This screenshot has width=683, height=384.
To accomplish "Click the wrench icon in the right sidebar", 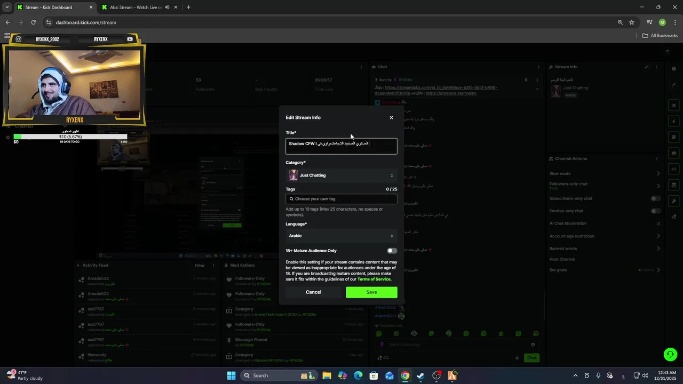I will tap(674, 201).
